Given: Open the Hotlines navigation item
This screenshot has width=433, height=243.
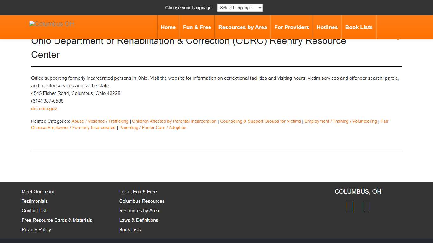Looking at the screenshot, I should pyautogui.click(x=327, y=27).
